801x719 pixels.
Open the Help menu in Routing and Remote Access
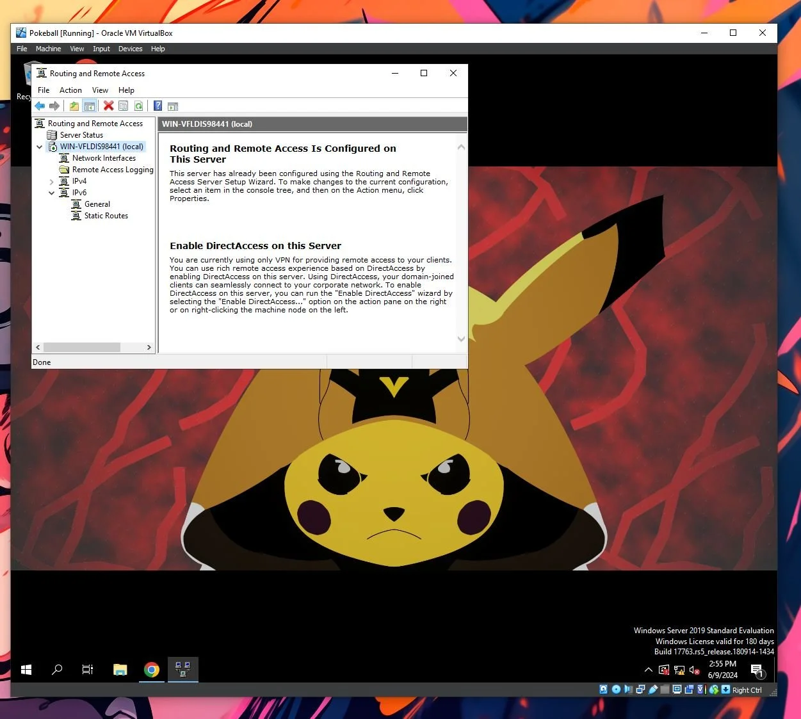pos(126,90)
